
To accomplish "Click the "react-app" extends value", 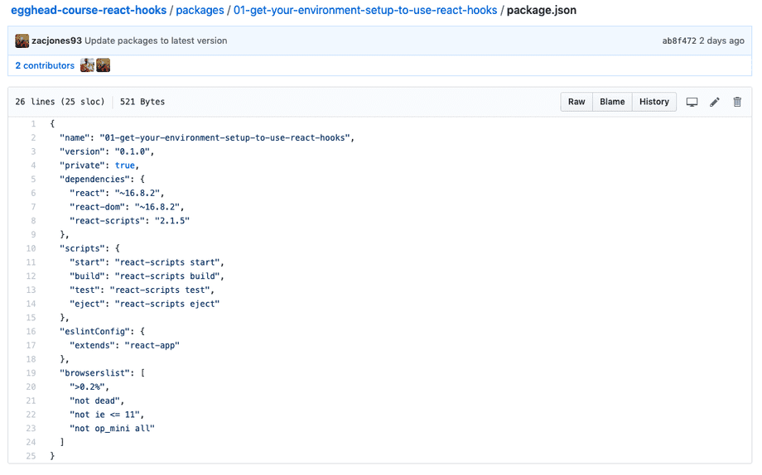I will [x=152, y=345].
